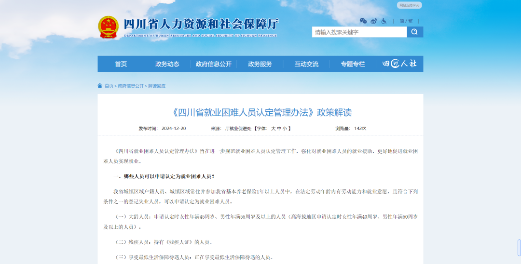Image resolution: width=521 pixels, height=264 pixels.
Task: Click 解读回应 in the breadcrumb
Action: [157, 86]
